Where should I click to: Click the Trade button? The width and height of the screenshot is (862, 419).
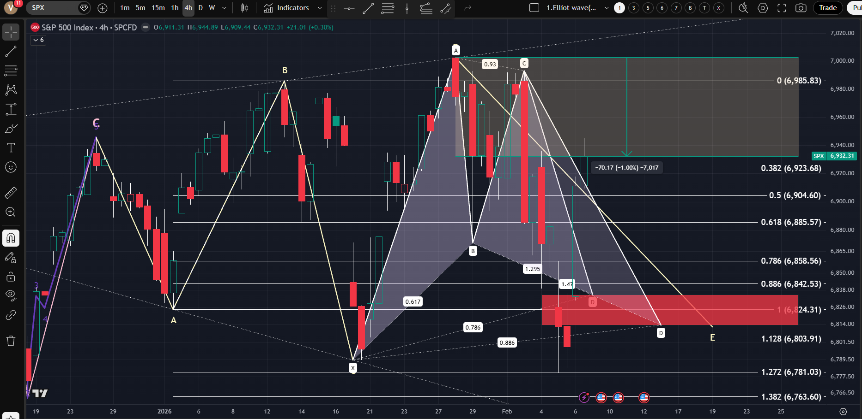(x=827, y=8)
